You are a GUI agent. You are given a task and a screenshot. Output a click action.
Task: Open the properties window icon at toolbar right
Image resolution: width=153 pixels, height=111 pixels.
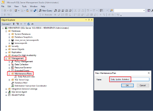[x=149, y=10]
